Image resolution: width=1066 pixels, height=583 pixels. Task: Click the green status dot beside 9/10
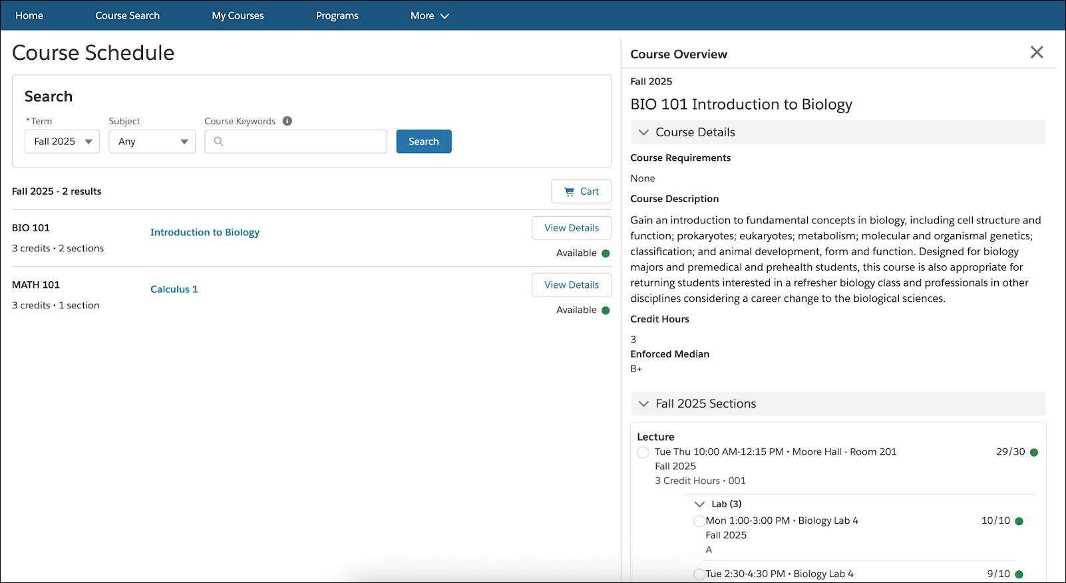tap(1019, 574)
